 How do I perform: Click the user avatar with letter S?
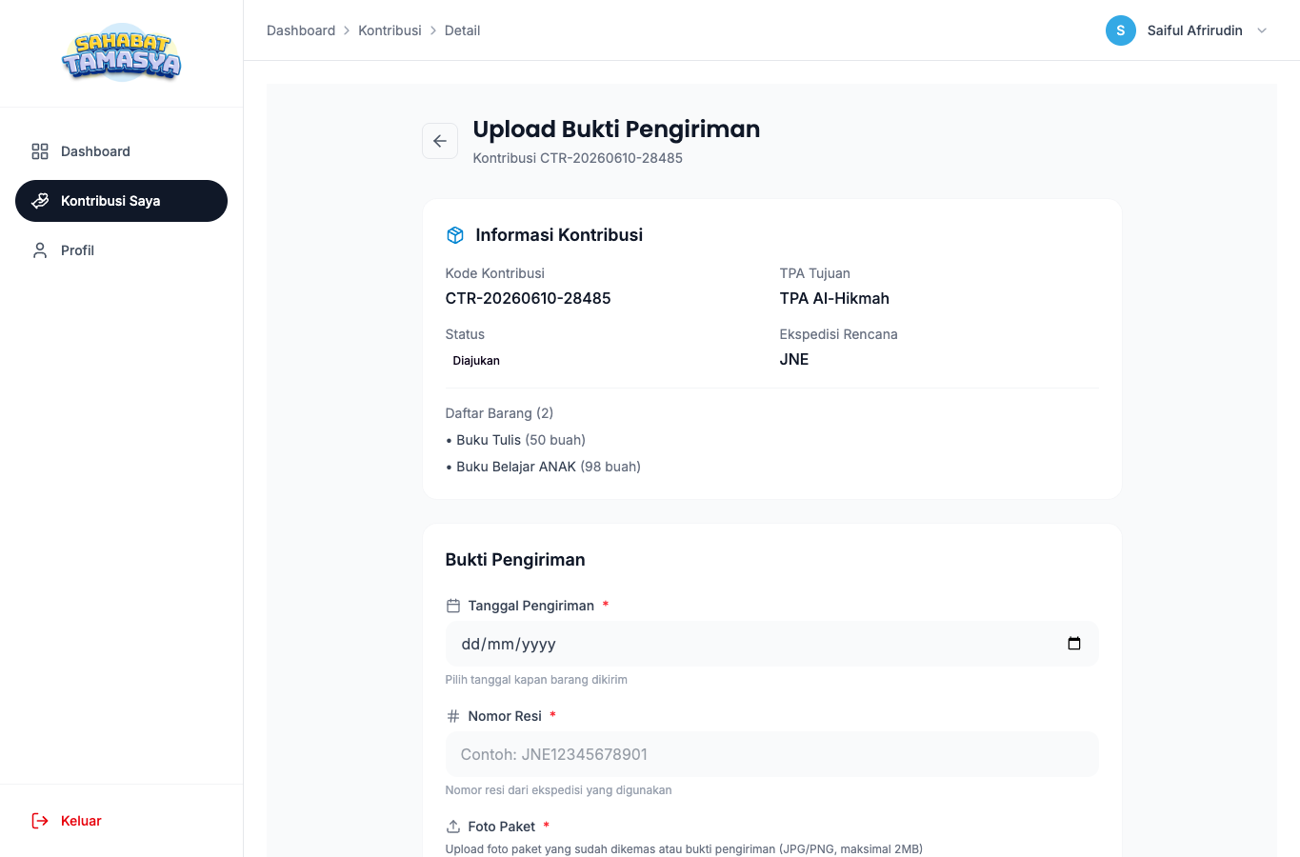1121,30
